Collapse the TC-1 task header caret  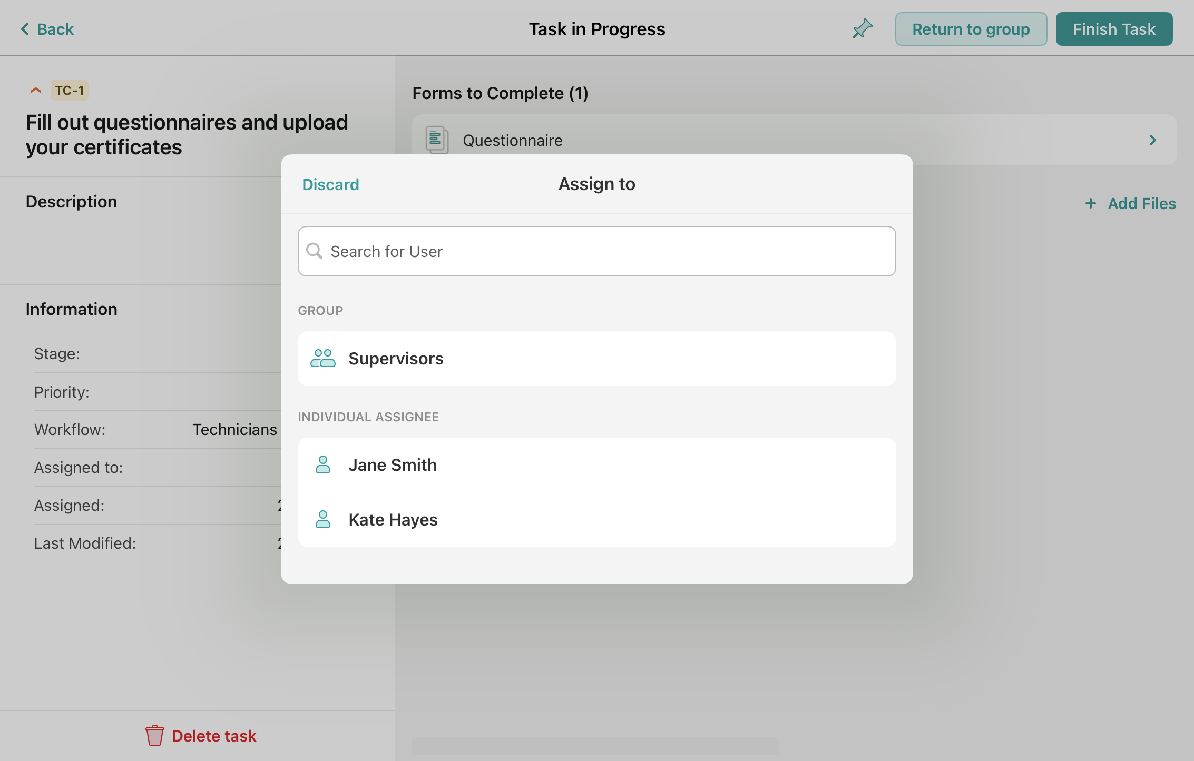(x=36, y=91)
